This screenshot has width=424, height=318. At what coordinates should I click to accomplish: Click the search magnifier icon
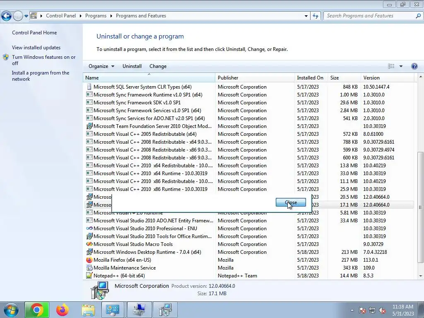418,16
